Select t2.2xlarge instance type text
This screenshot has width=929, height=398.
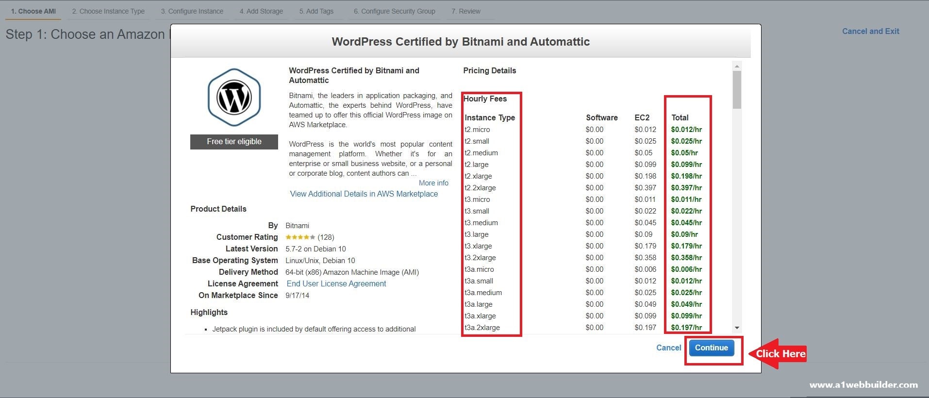click(x=480, y=188)
